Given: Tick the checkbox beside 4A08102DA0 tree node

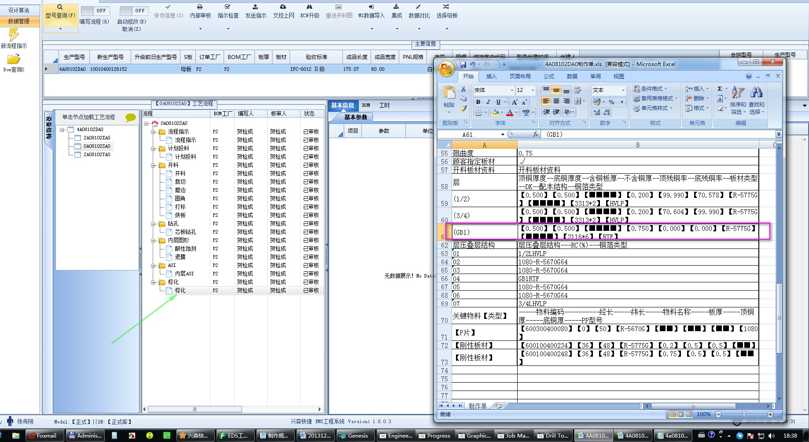Looking at the screenshot, I should click(x=71, y=129).
